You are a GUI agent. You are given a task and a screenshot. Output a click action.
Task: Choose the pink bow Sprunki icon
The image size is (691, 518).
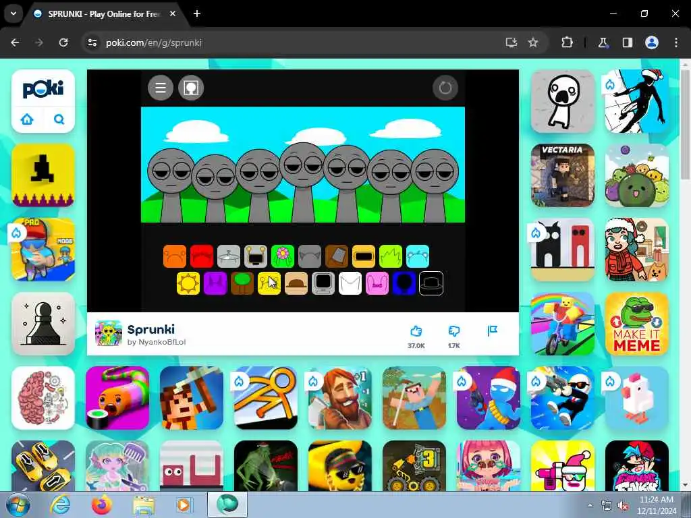tap(377, 283)
